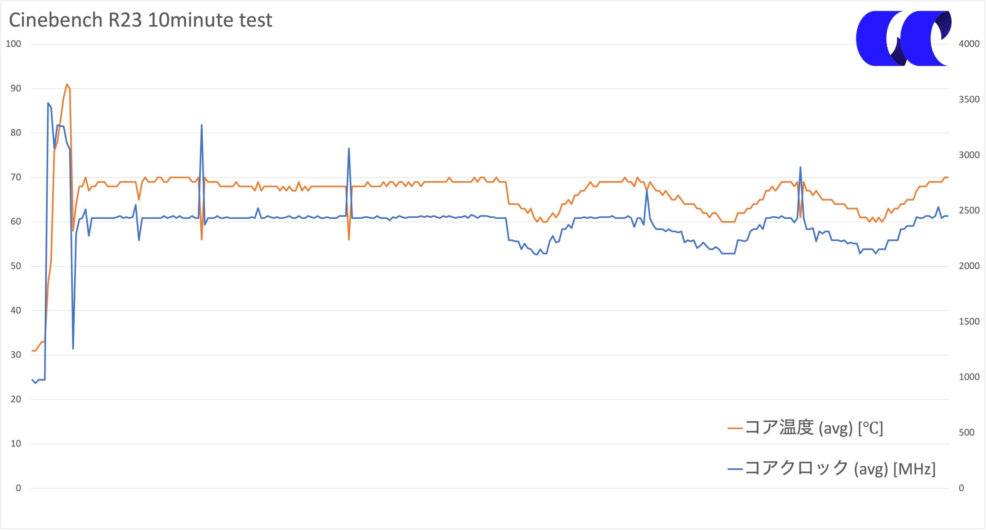Click the chart title 'Cinebench R23 10minute test'

coord(141,20)
